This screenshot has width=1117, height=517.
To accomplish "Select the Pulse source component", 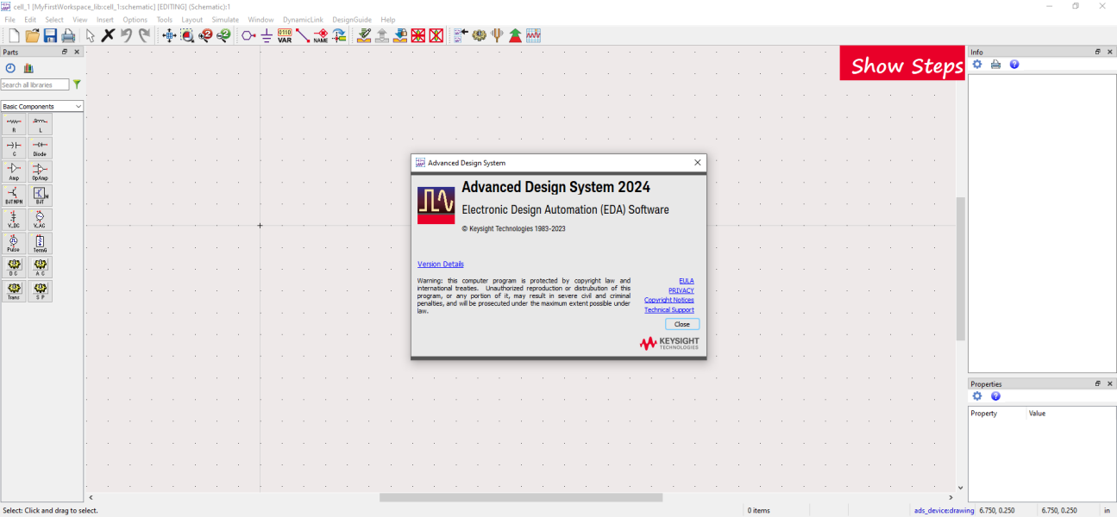I will (14, 243).
